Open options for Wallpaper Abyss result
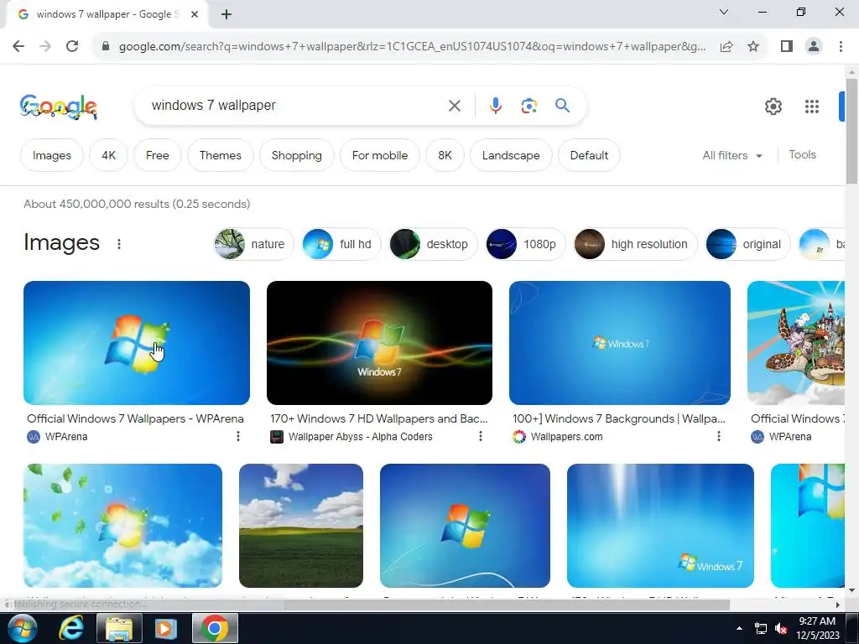The height and width of the screenshot is (644, 859). pyautogui.click(x=480, y=436)
